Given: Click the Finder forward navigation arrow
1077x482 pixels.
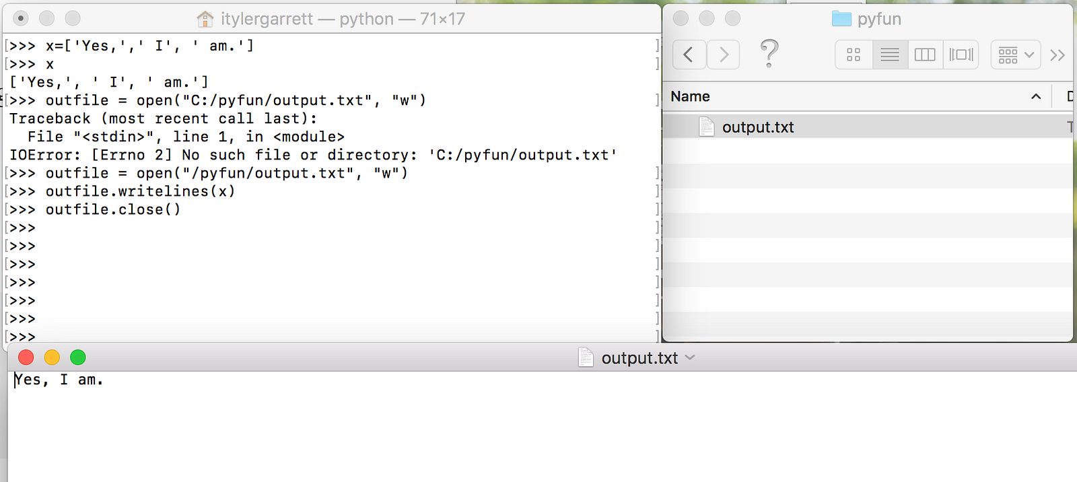Looking at the screenshot, I should (724, 55).
